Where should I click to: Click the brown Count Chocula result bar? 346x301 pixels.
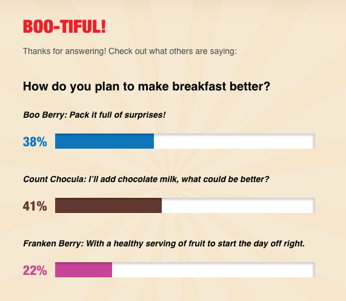[108, 205]
